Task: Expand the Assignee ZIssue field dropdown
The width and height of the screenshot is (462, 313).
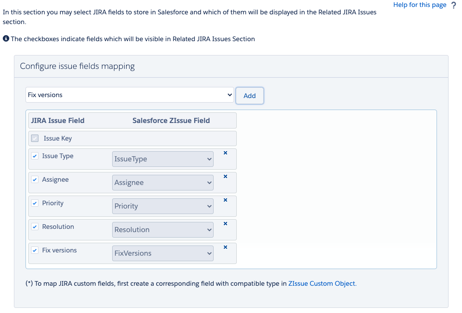Action: [163, 183]
